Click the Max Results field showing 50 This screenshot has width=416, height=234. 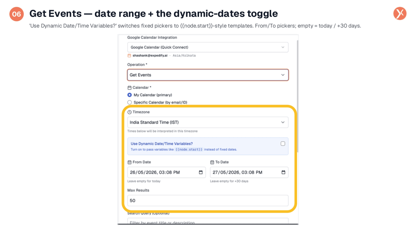[x=208, y=200]
